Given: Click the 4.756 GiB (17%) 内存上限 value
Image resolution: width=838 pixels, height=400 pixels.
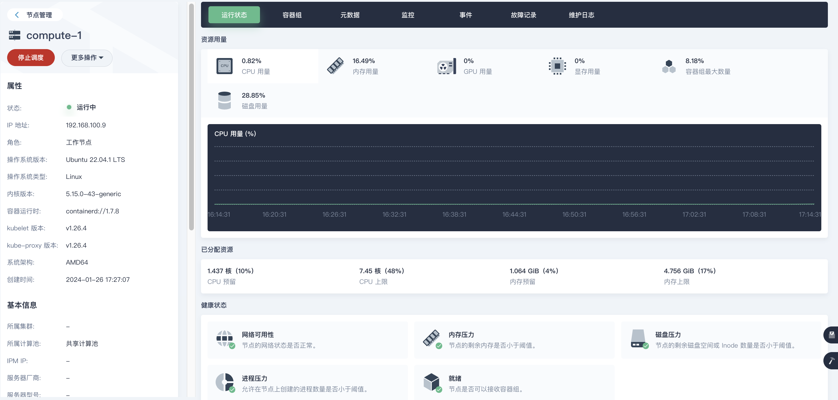Looking at the screenshot, I should point(690,271).
